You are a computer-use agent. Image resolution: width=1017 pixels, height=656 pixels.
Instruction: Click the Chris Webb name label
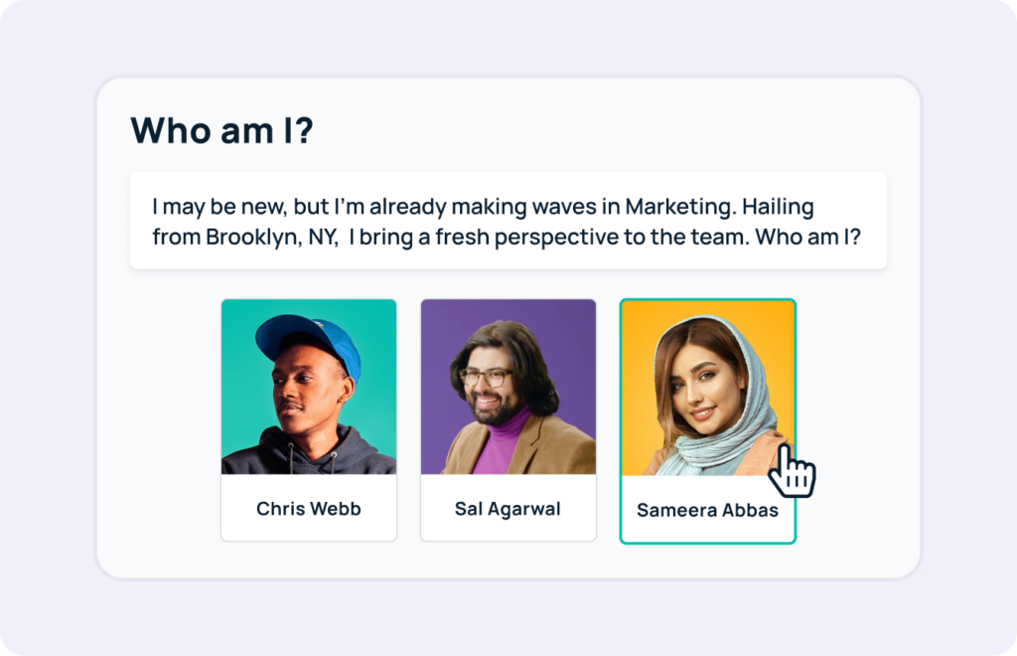click(x=308, y=509)
